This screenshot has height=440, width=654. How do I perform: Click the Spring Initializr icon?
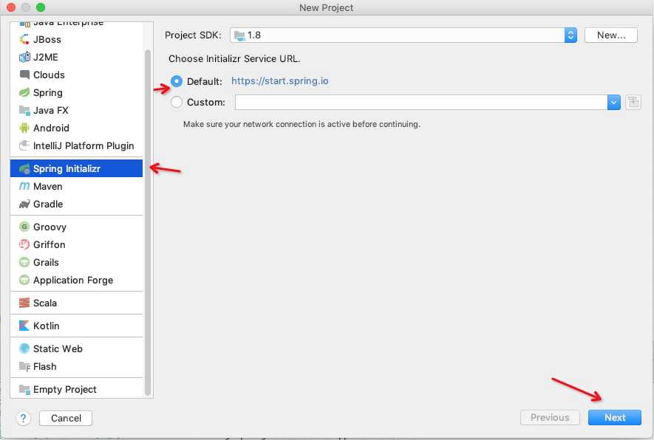[x=24, y=169]
